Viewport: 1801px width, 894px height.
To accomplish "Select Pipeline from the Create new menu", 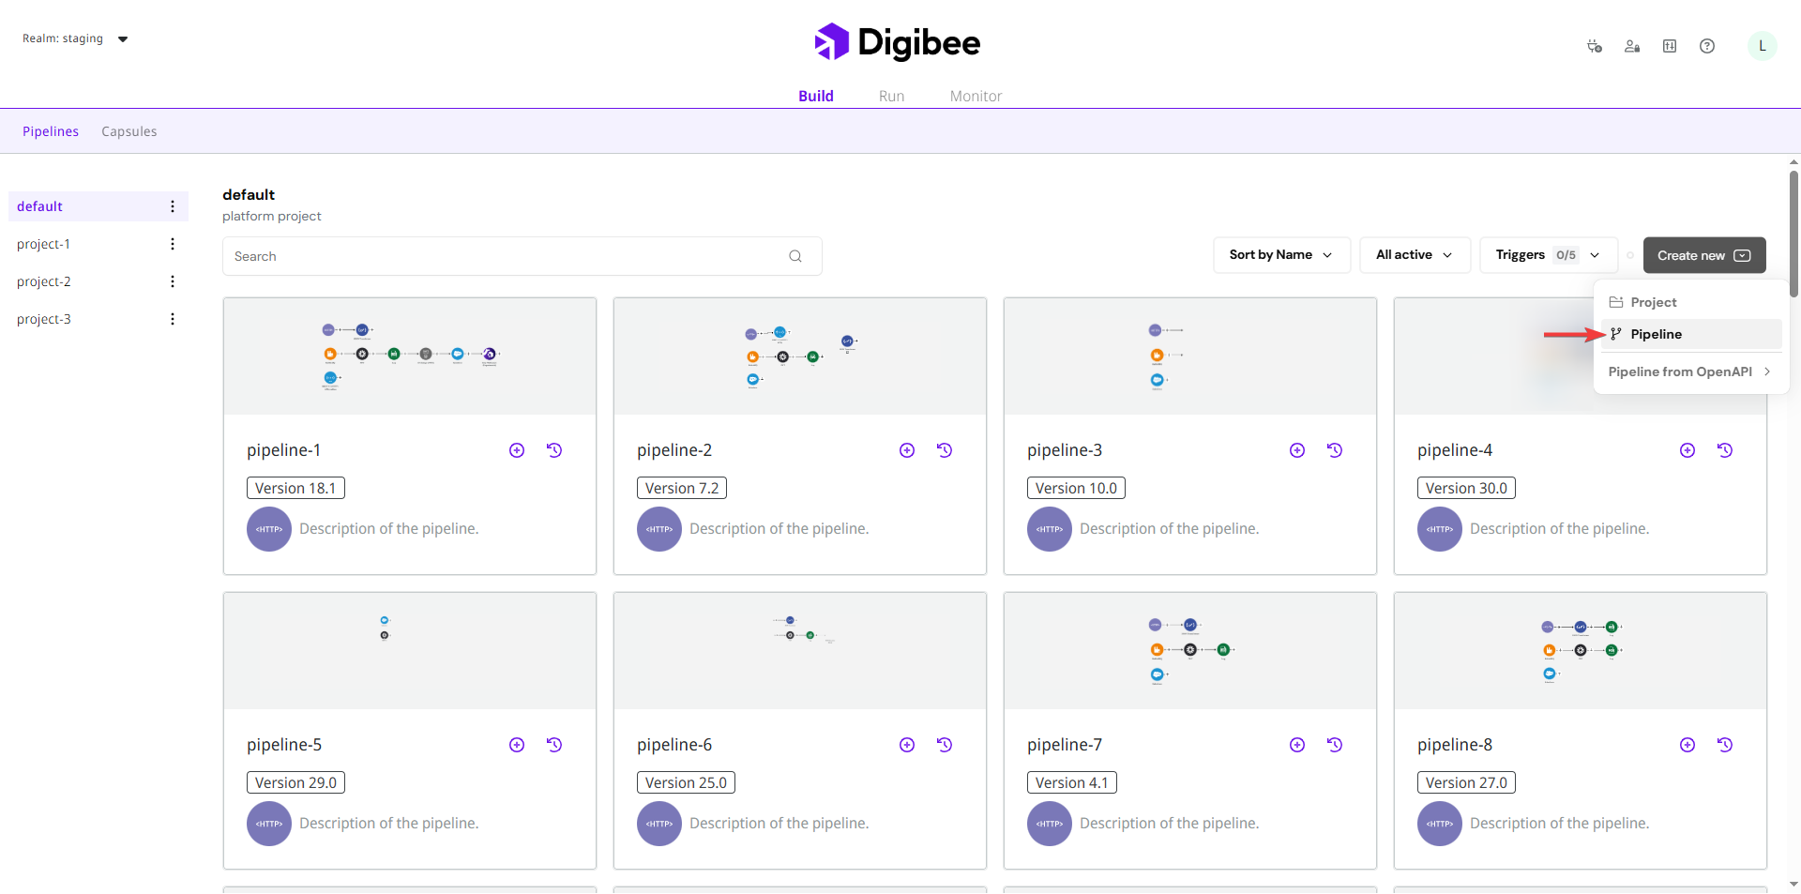I will (1656, 334).
